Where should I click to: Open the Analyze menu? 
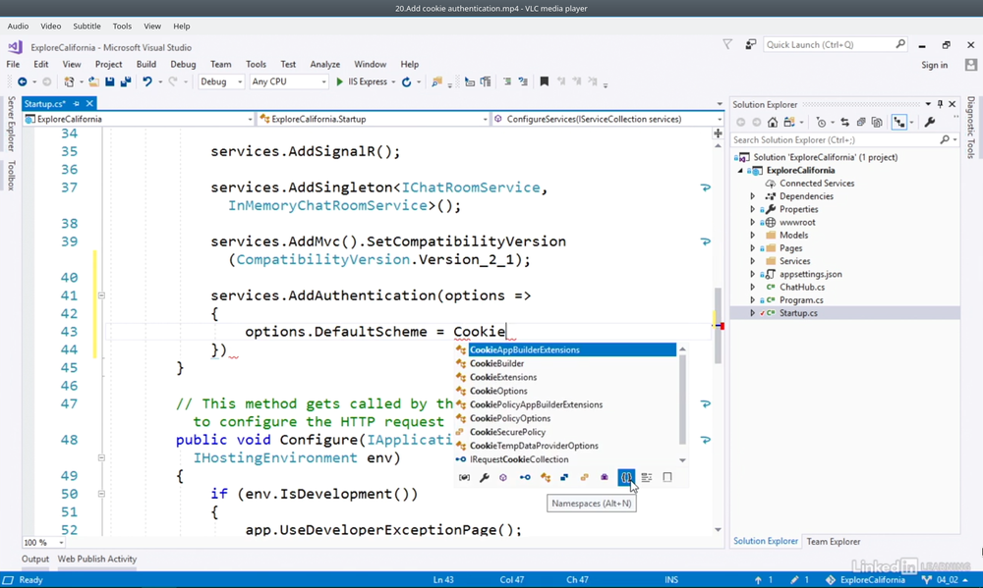(324, 64)
